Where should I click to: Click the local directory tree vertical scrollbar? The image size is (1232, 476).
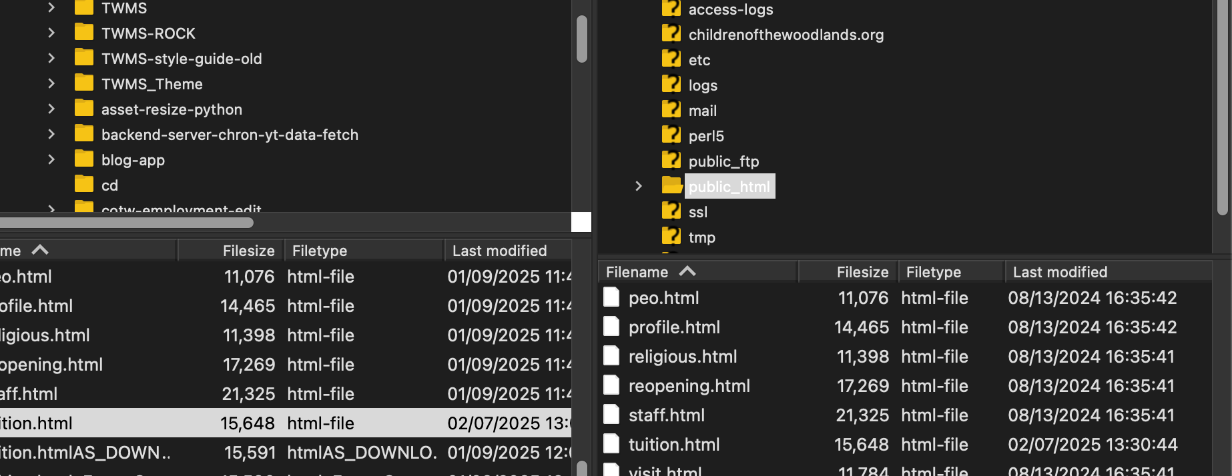581,39
